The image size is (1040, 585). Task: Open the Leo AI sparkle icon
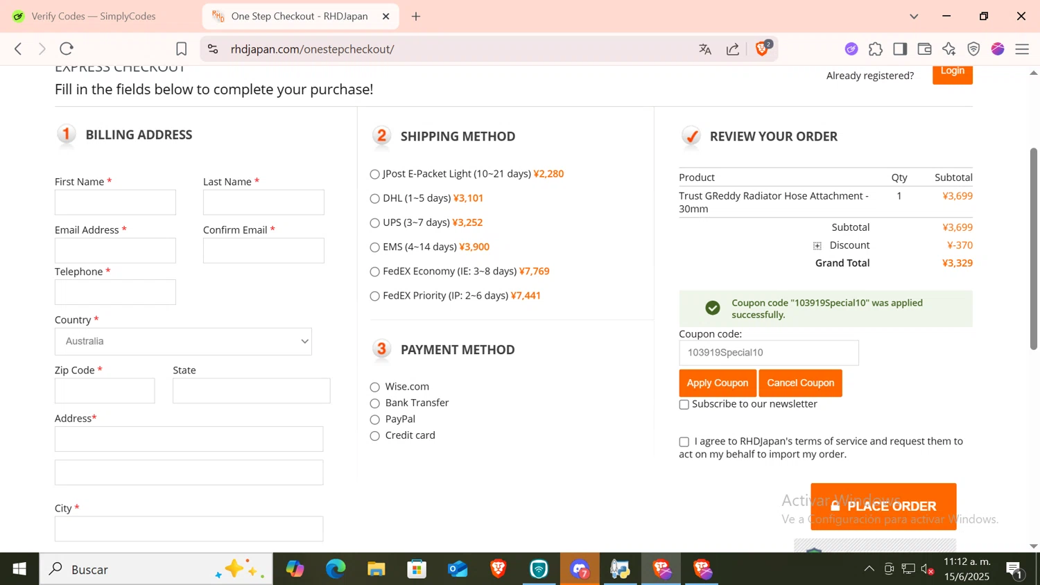[949, 49]
